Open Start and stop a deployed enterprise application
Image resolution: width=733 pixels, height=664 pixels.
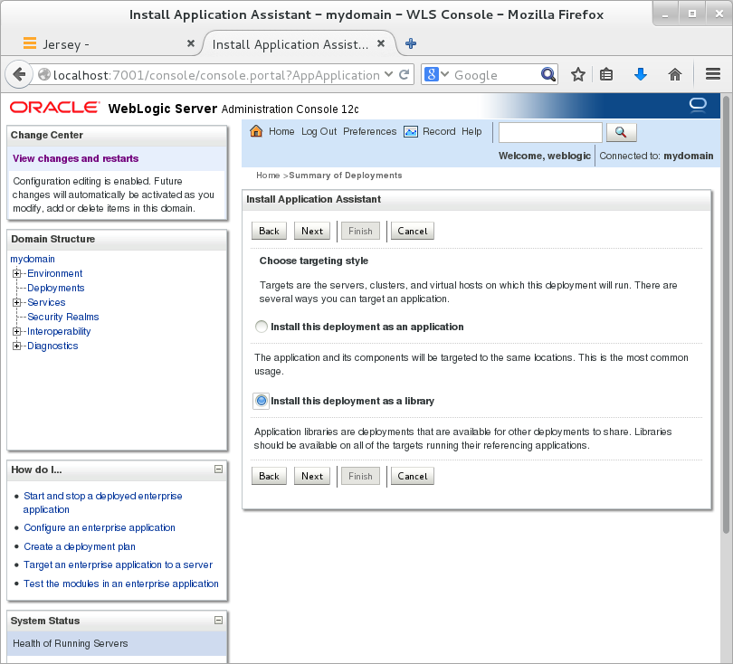point(103,502)
